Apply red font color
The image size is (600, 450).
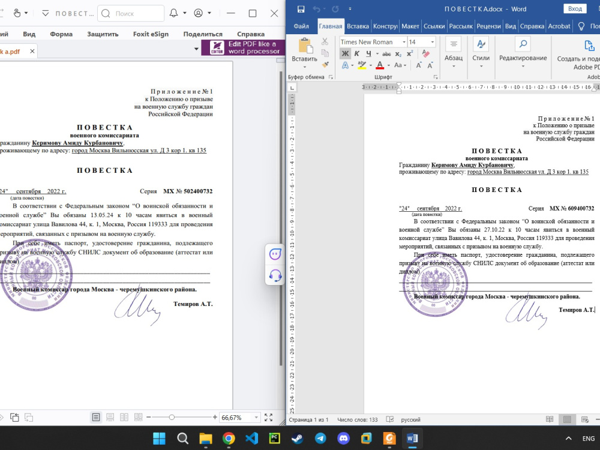[x=380, y=65]
